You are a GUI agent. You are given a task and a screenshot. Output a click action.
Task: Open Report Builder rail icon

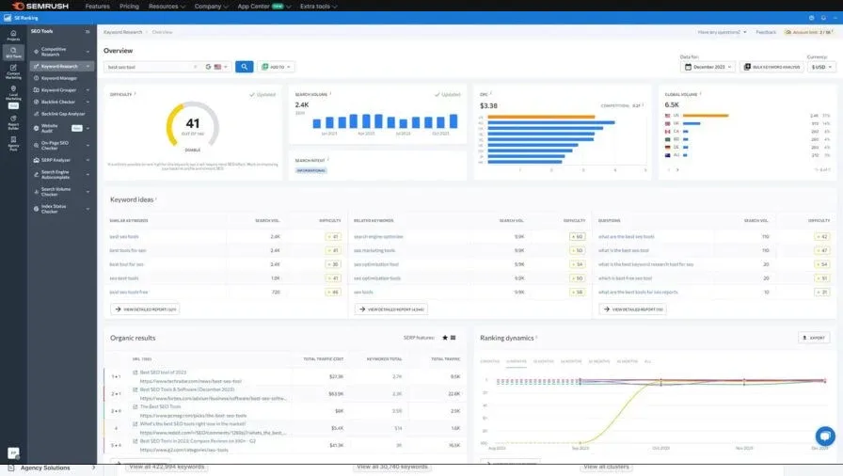click(x=13, y=122)
